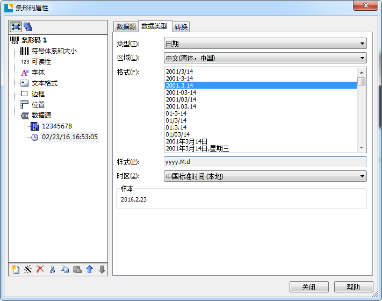Click the scissors cut icon

[x=53, y=269]
